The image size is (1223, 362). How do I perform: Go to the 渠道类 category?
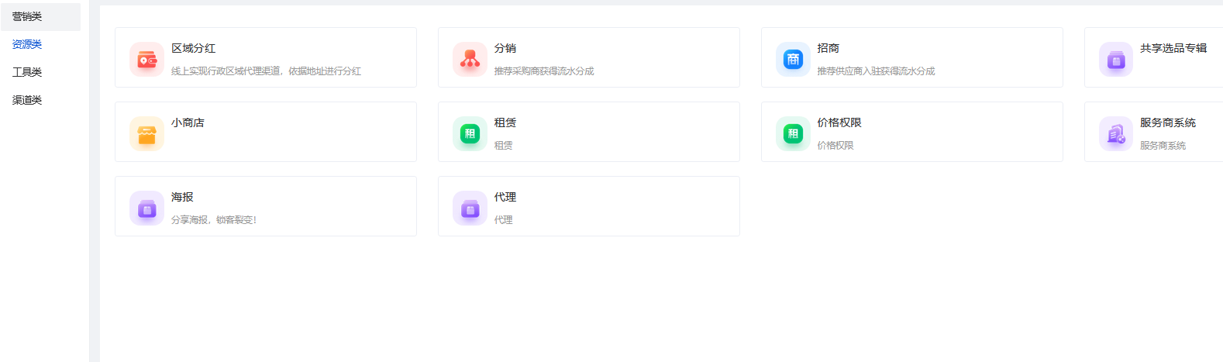tap(27, 100)
